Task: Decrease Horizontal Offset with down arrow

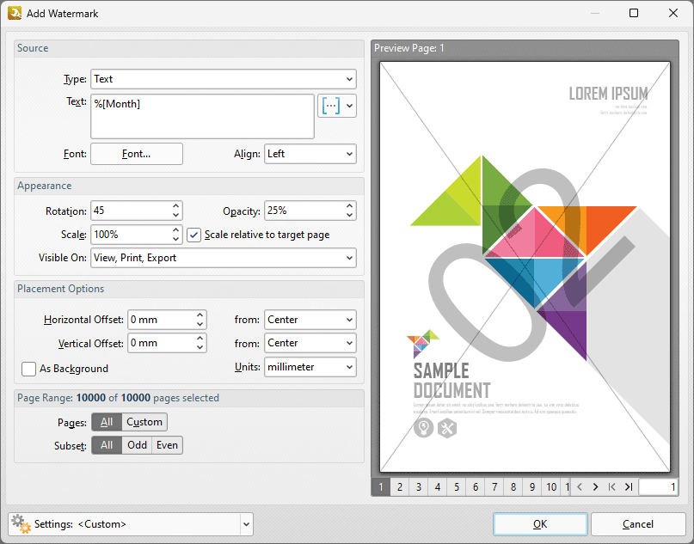Action: 200,324
